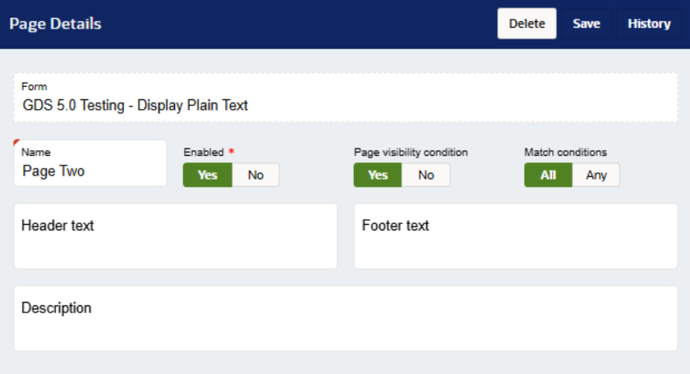
Task: Open the History view
Action: tap(649, 24)
